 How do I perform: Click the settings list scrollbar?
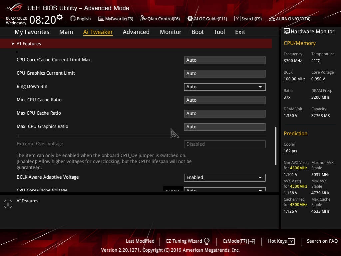(276, 146)
